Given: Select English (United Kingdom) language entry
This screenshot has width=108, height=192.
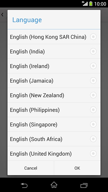Looking at the screenshot, I should click(54, 154).
